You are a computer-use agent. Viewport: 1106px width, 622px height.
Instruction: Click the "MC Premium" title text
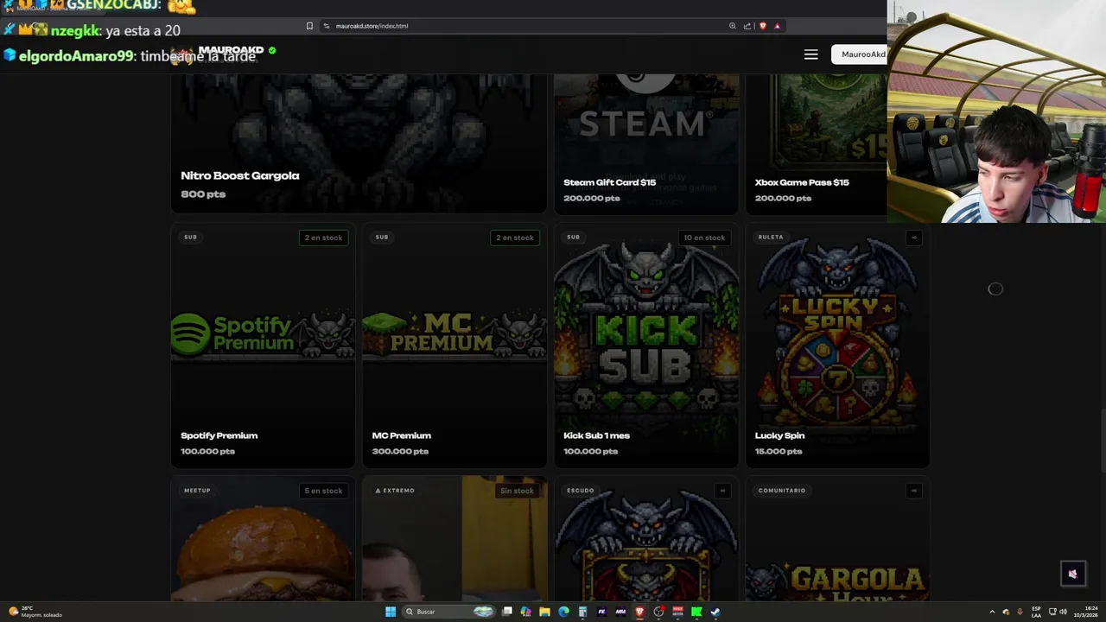click(x=401, y=435)
